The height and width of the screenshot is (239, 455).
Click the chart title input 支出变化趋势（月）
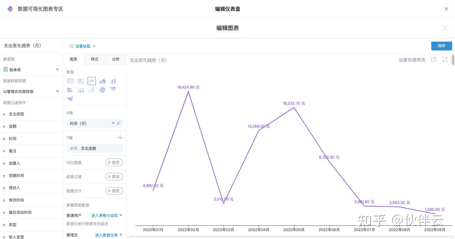tap(31, 46)
